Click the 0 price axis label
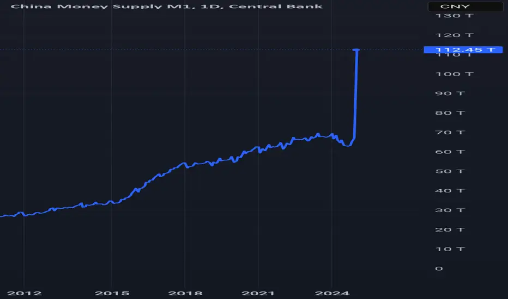The width and height of the screenshot is (508, 299). coord(439,269)
